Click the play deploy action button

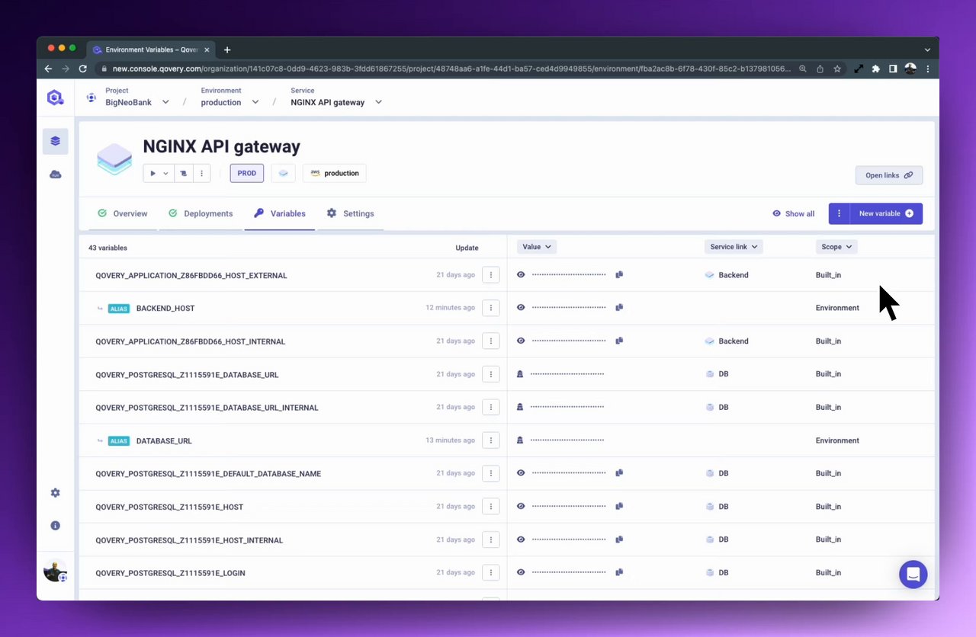(x=152, y=174)
